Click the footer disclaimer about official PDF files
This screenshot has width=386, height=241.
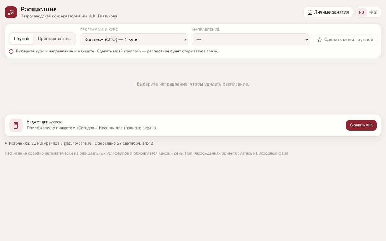(147, 153)
